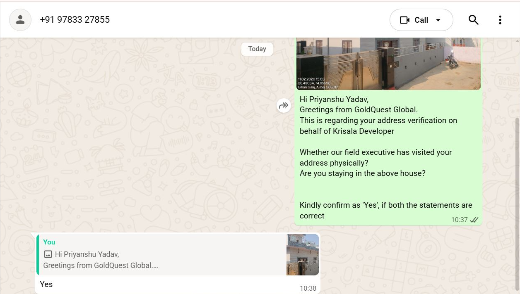This screenshot has height=294, width=520.
Task: Click the 10:37 message timestamp
Action: [459, 220]
